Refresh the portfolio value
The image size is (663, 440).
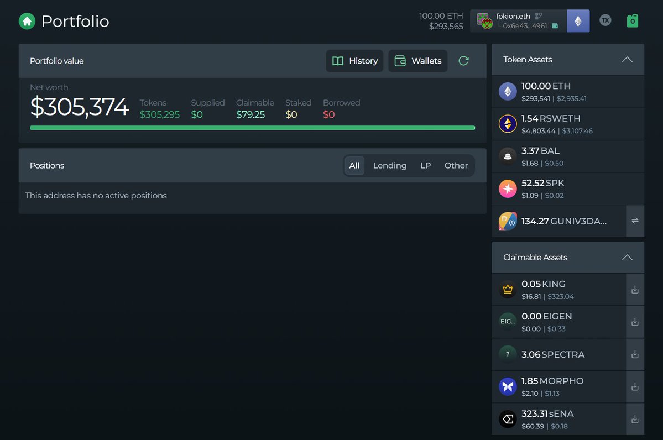click(463, 61)
